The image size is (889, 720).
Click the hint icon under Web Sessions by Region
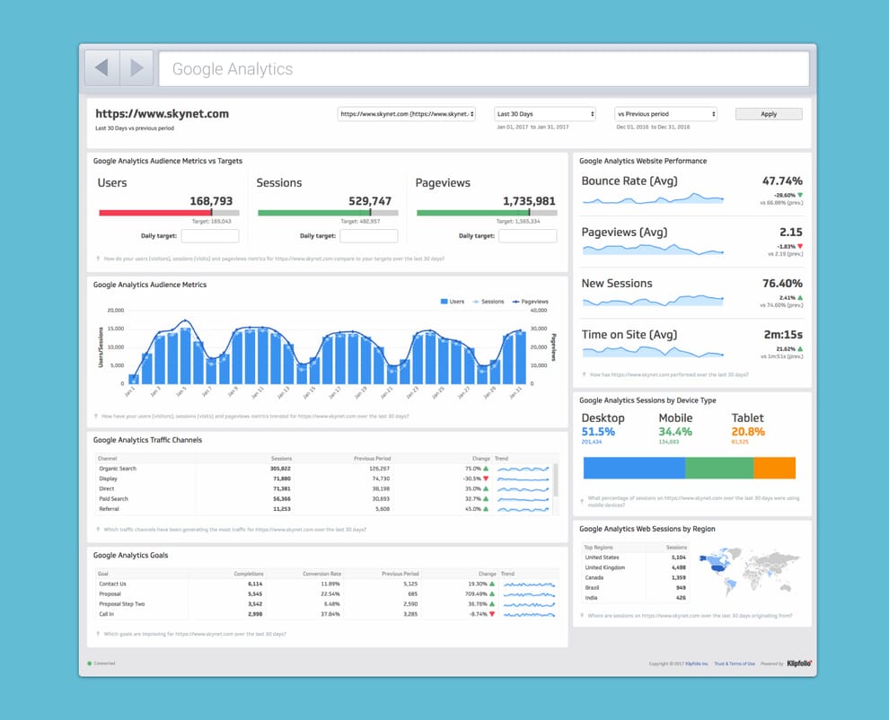tap(582, 616)
